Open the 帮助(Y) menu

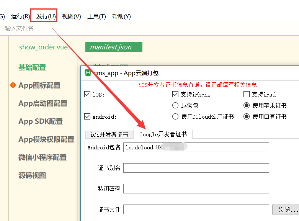121,16
